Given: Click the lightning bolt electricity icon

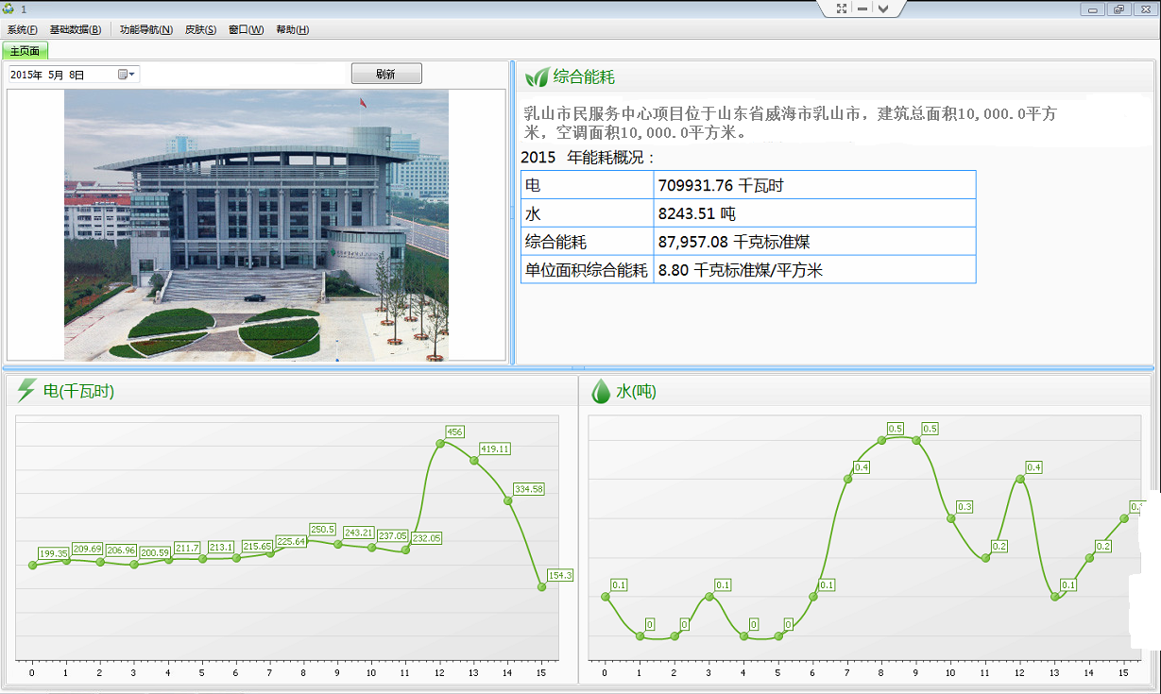Looking at the screenshot, I should 26,391.
